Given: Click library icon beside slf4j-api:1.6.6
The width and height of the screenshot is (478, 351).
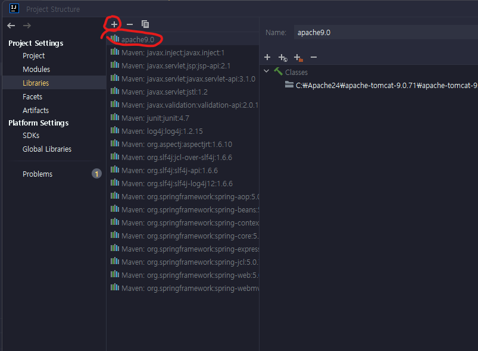Looking at the screenshot, I should tap(115, 170).
